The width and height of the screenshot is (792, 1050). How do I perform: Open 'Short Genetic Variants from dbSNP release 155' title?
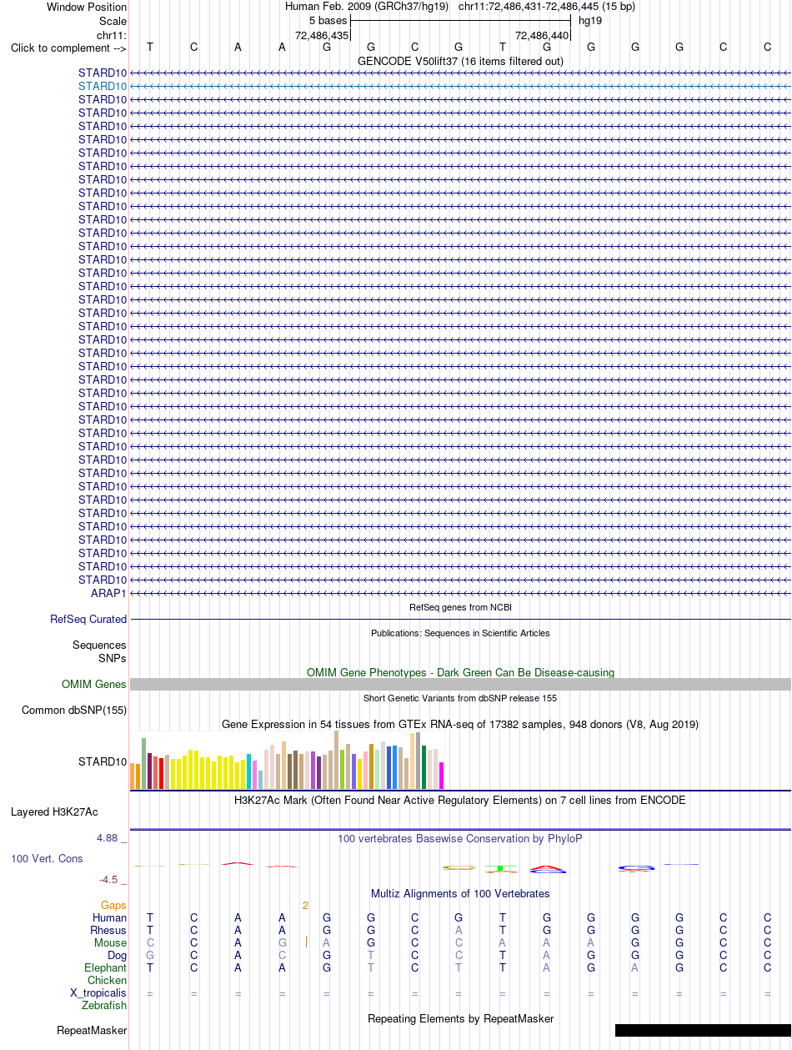click(x=460, y=698)
